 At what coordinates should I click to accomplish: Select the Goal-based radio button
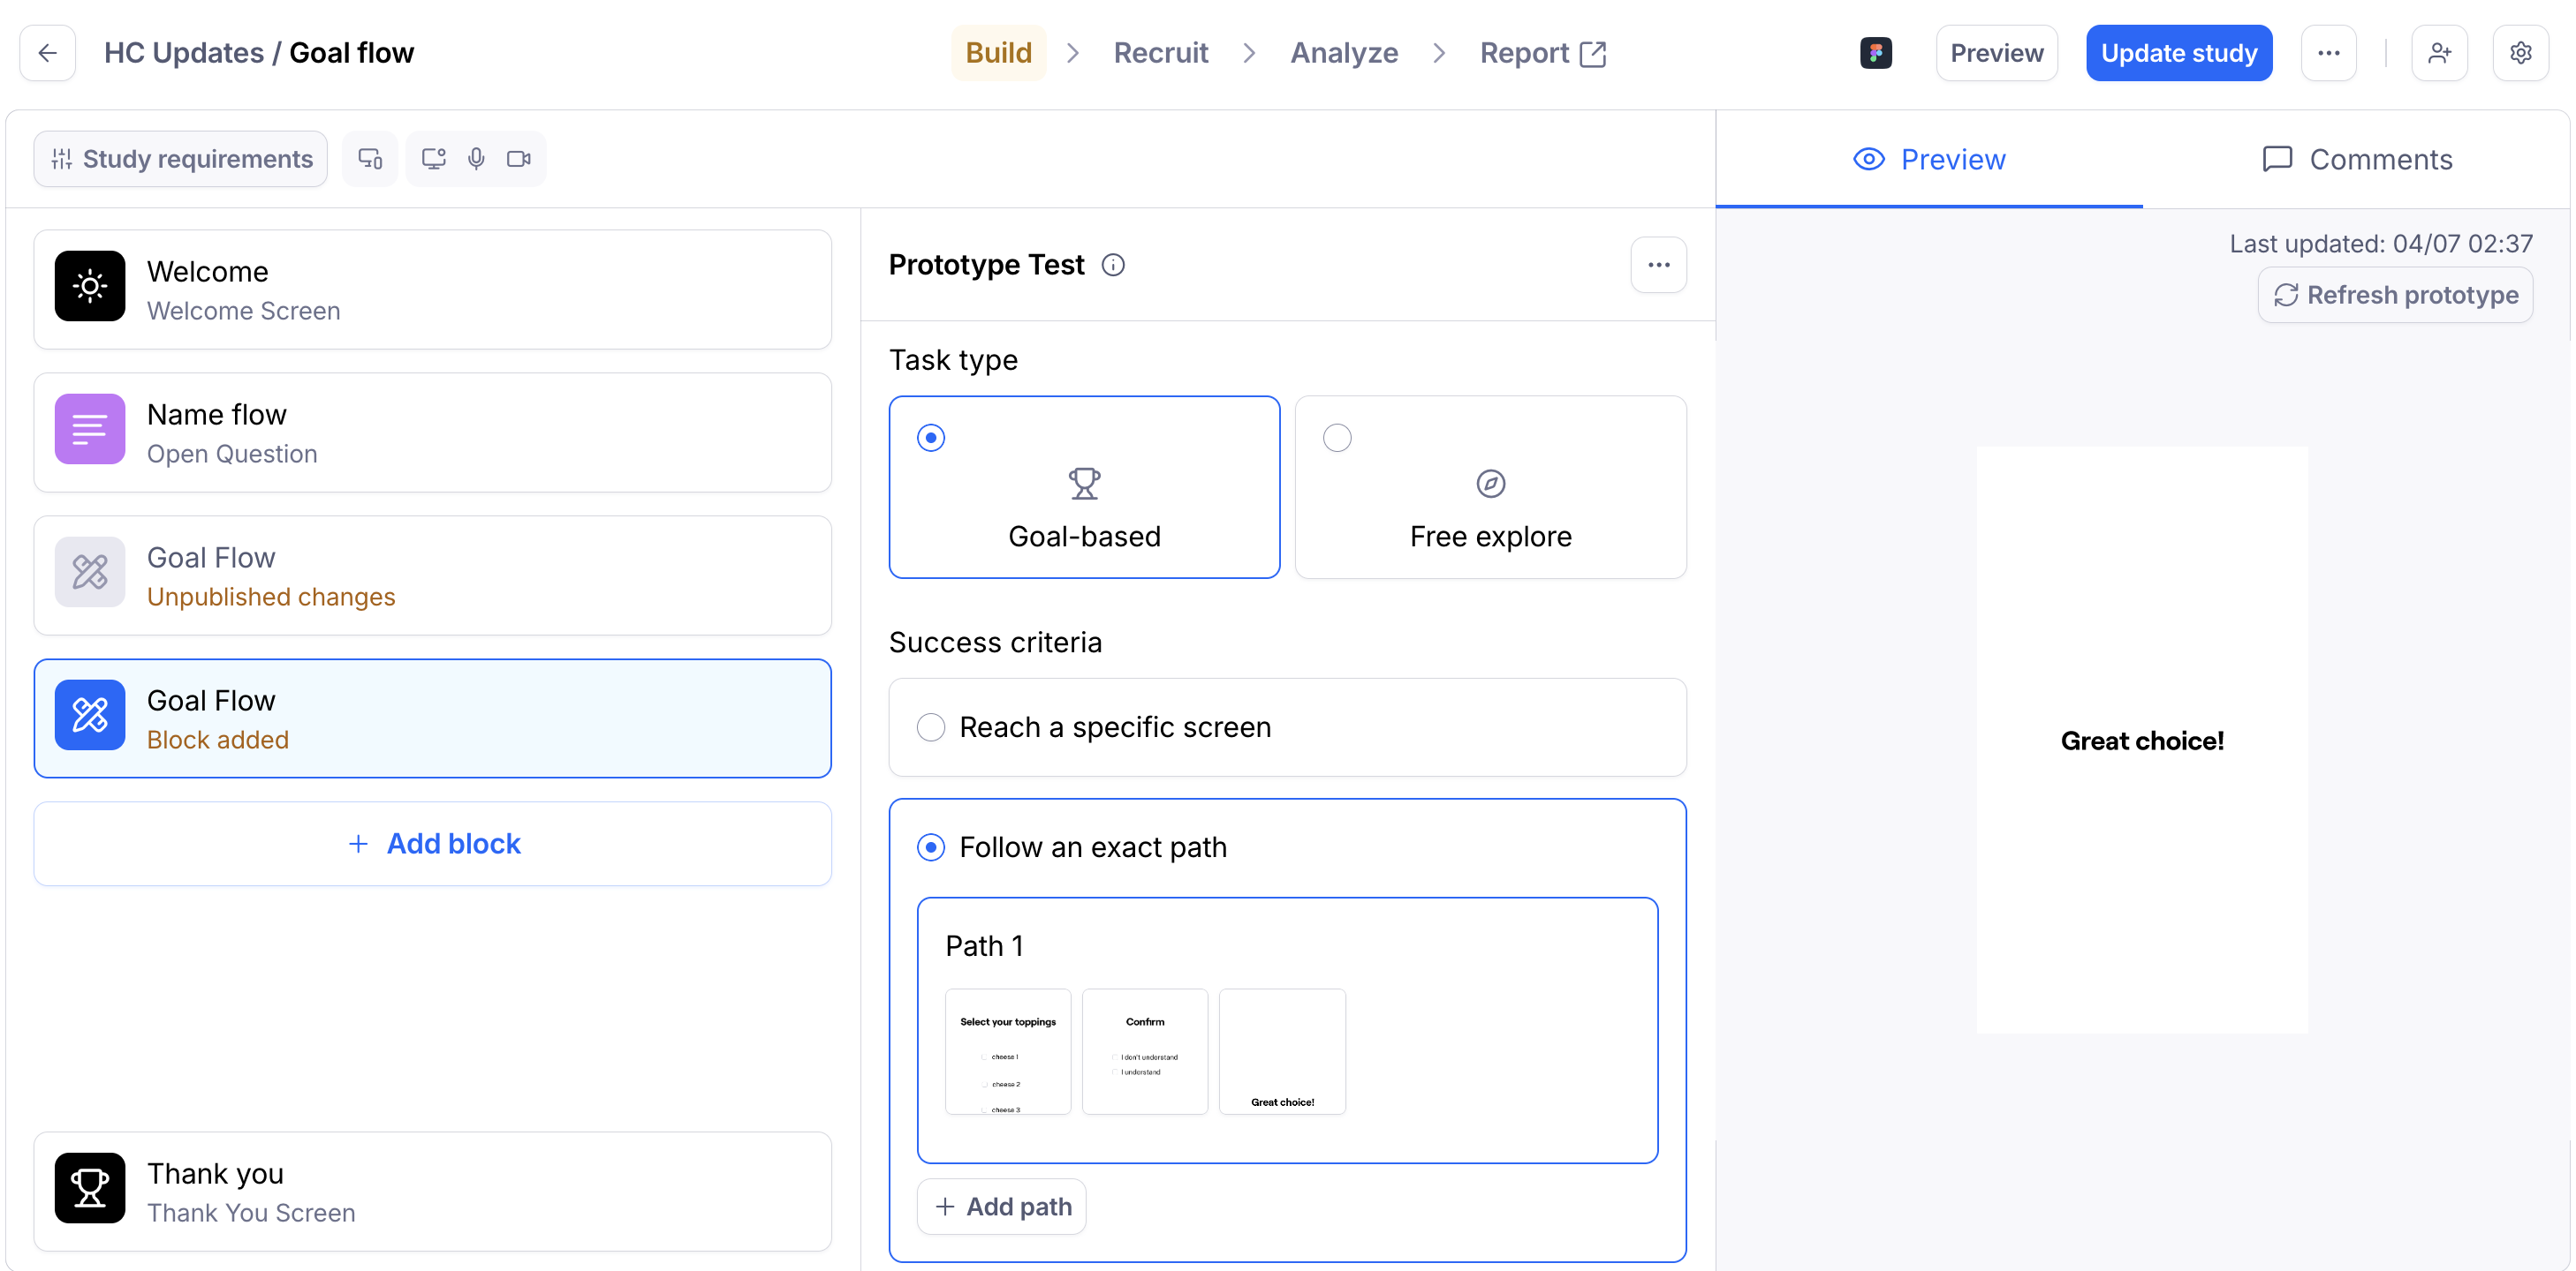tap(931, 439)
